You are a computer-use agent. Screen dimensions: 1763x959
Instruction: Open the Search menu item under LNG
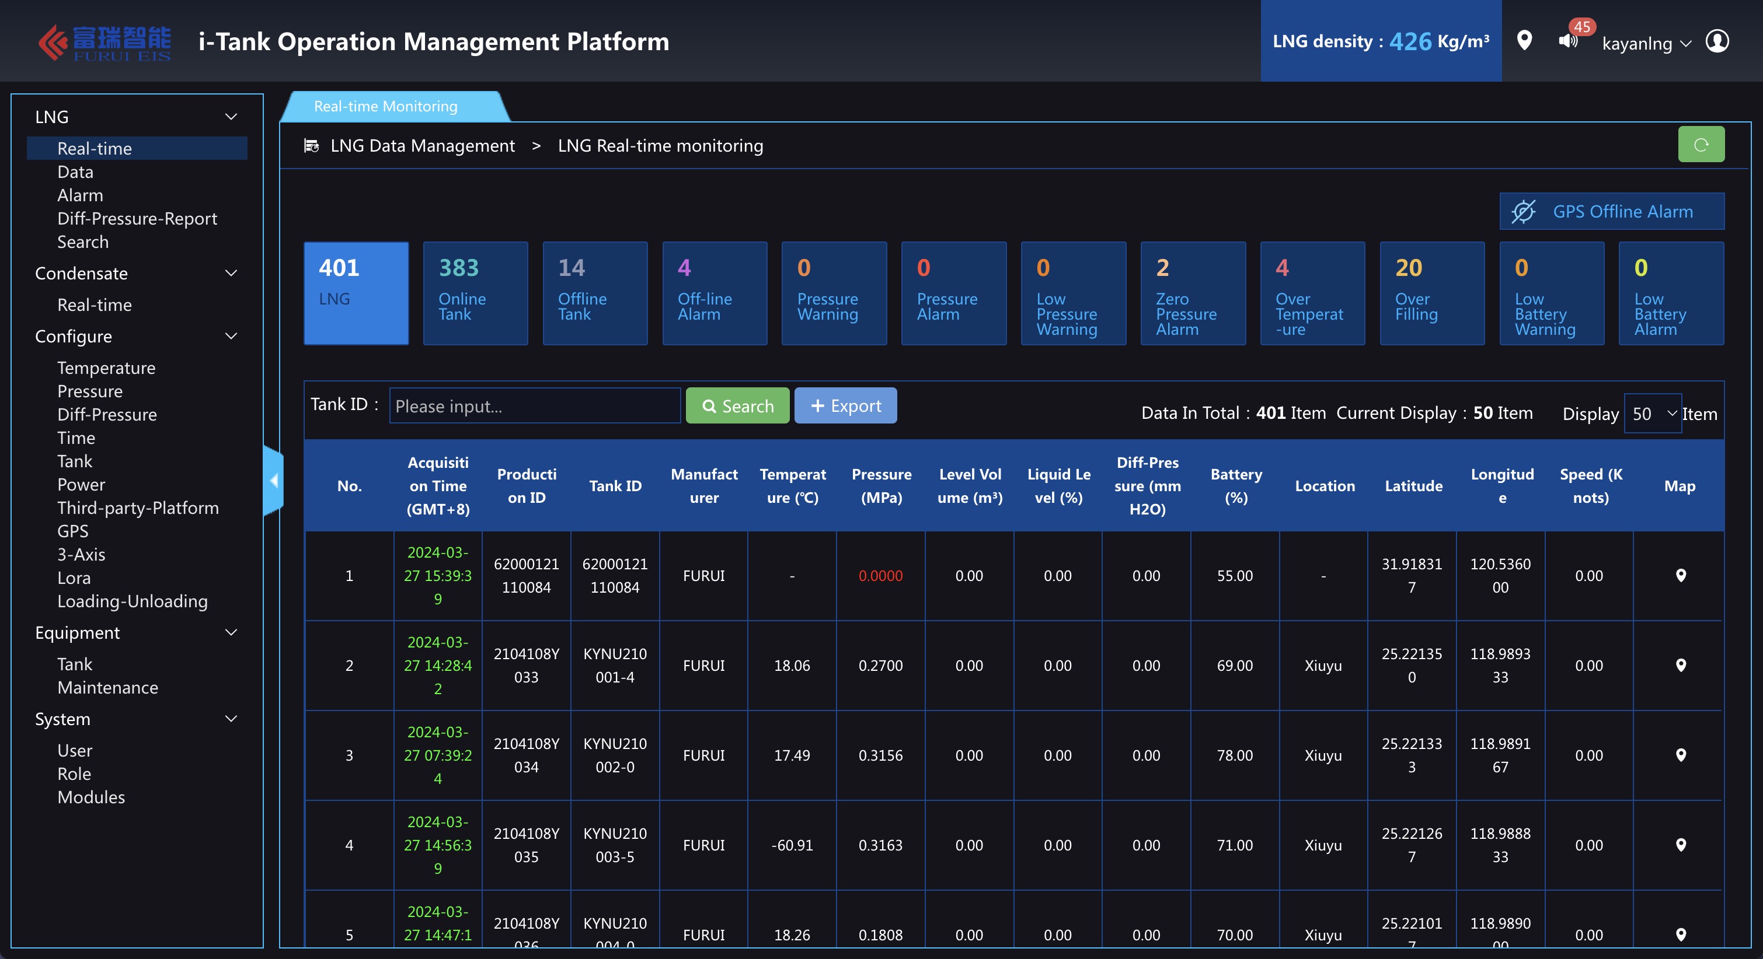[x=83, y=242]
